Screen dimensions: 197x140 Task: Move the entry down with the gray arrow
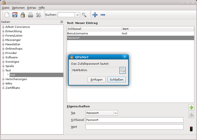(x=191, y=115)
